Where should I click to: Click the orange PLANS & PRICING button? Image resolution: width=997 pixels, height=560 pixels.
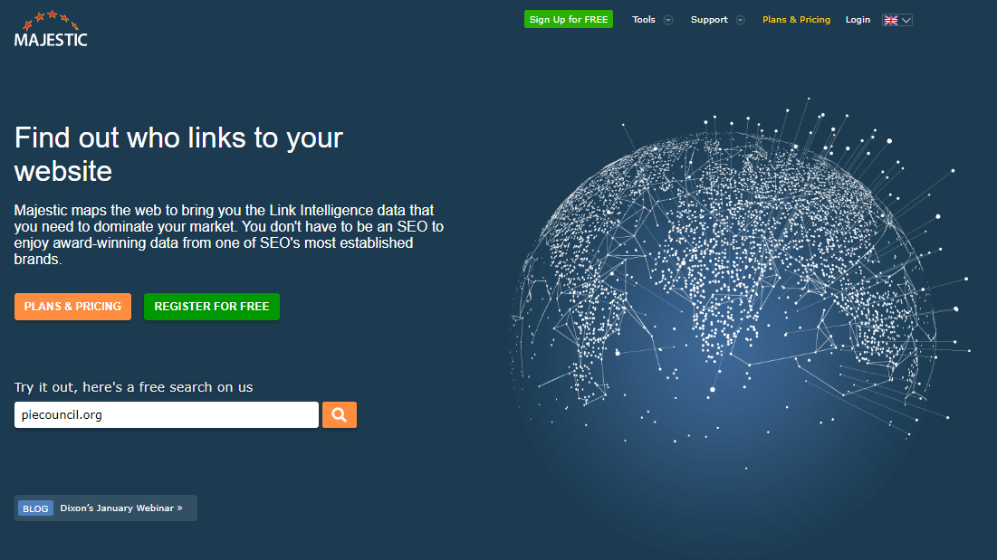[72, 307]
